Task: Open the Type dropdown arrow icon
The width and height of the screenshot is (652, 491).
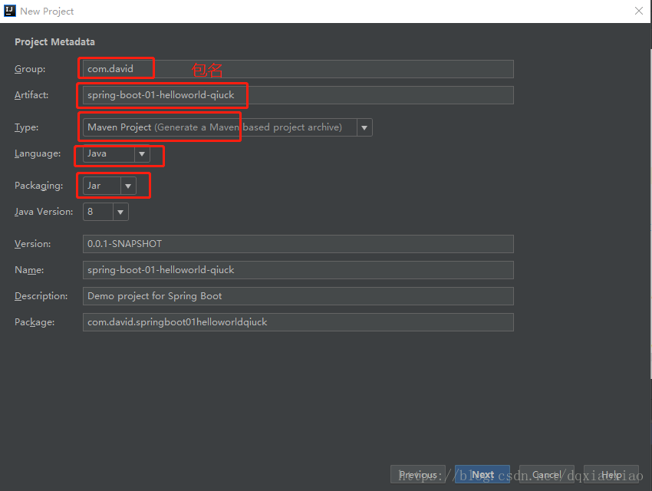Action: tap(364, 127)
